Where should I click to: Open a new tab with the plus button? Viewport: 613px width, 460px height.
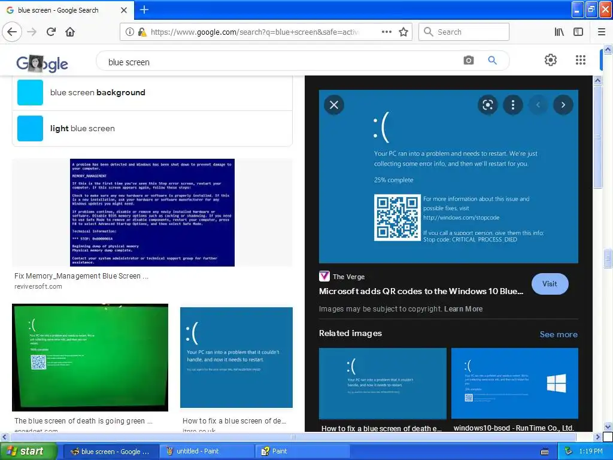[144, 10]
